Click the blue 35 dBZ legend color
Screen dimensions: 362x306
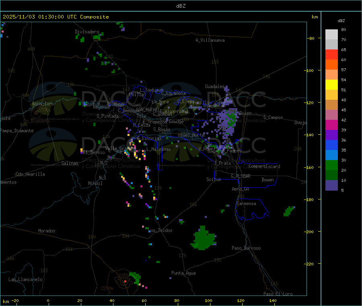(x=331, y=145)
